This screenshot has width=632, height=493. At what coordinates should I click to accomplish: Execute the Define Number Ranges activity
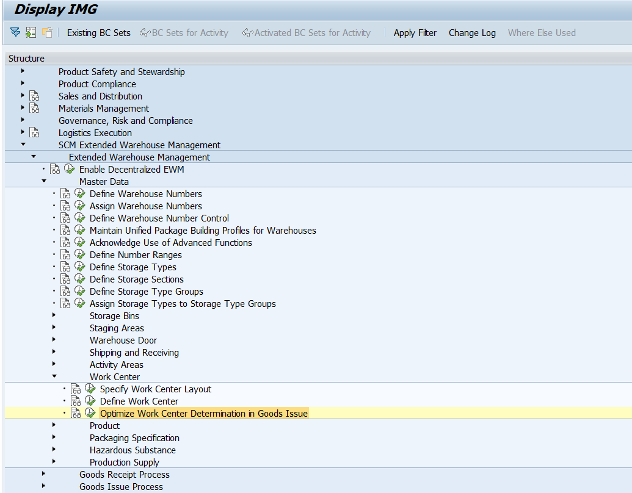(x=80, y=254)
